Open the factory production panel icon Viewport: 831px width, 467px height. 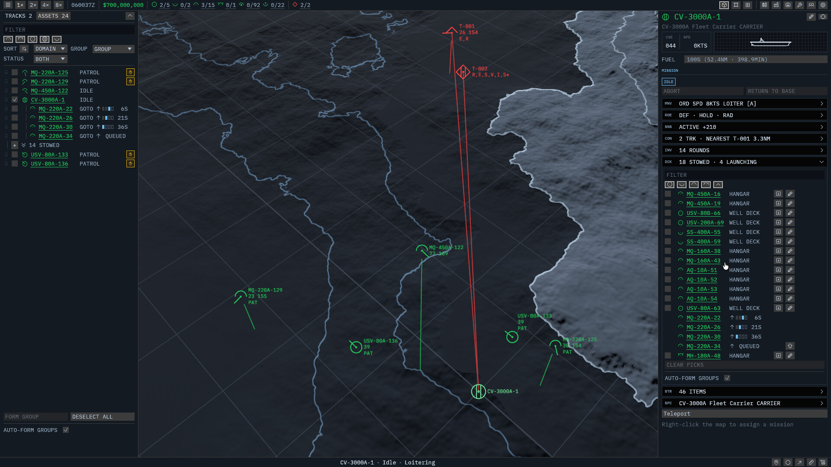coord(776,5)
